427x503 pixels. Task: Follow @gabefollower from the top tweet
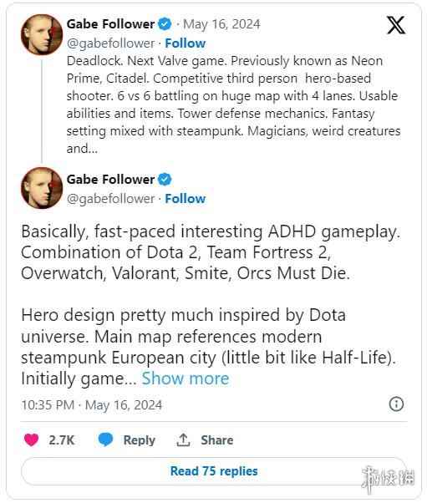pyautogui.click(x=186, y=43)
